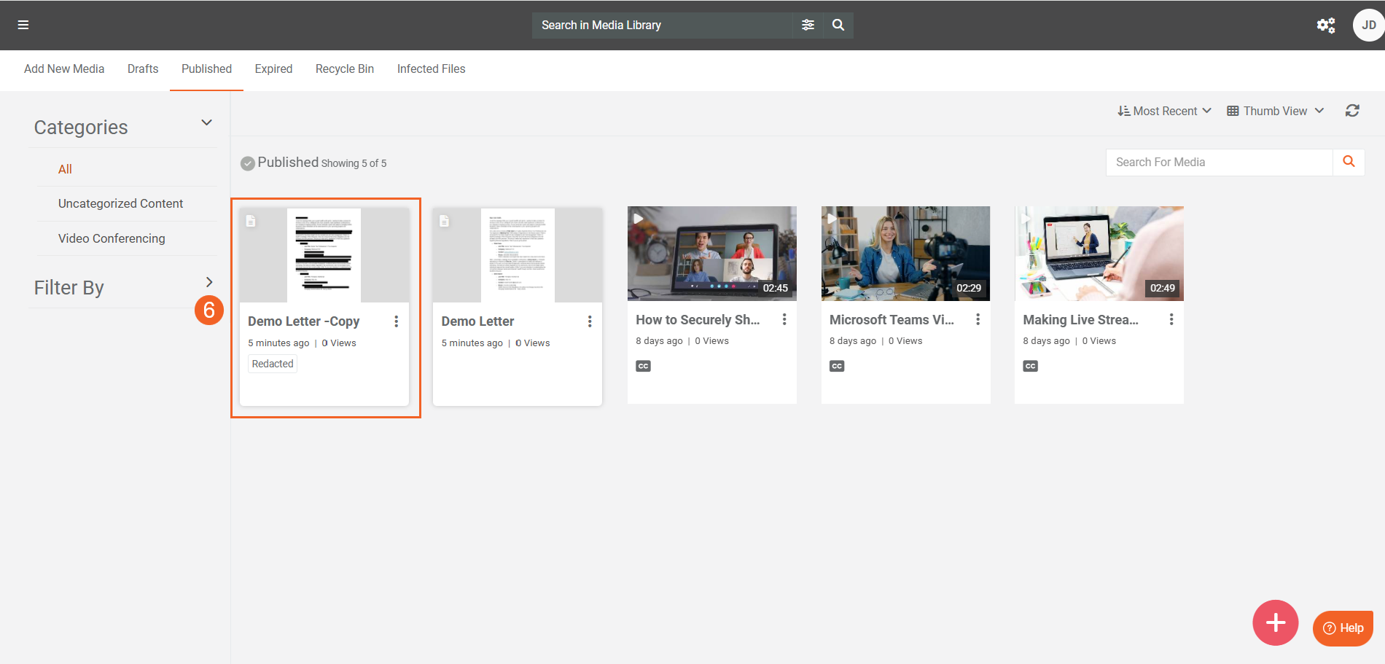Switch to the Drafts tab
The width and height of the screenshot is (1385, 664).
143,69
